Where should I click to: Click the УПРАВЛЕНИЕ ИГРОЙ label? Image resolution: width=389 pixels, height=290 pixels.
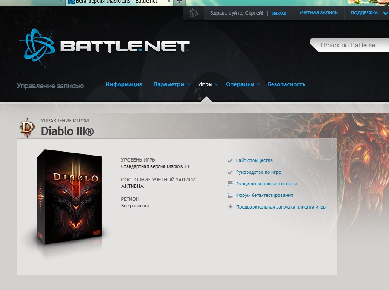click(64, 121)
